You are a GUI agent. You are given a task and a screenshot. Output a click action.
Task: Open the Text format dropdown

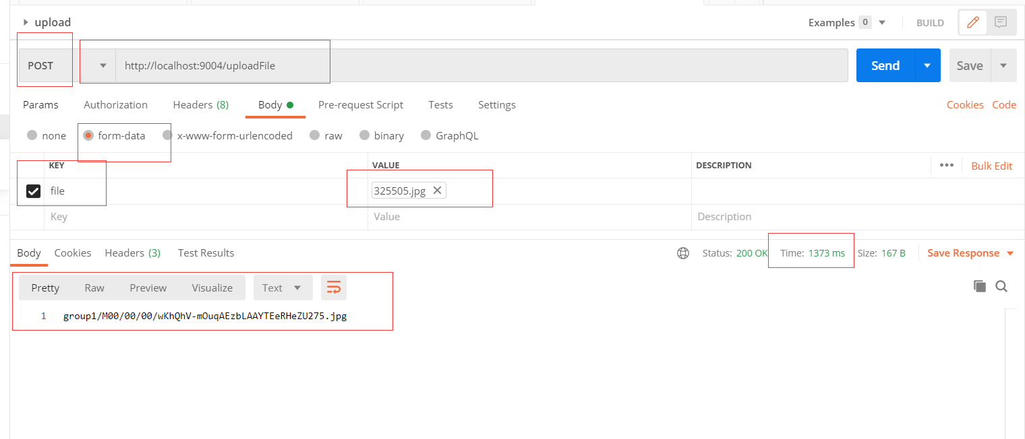(283, 288)
